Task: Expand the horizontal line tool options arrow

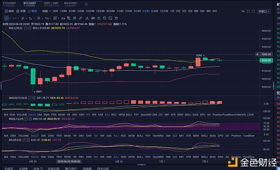Action: [18, 18]
